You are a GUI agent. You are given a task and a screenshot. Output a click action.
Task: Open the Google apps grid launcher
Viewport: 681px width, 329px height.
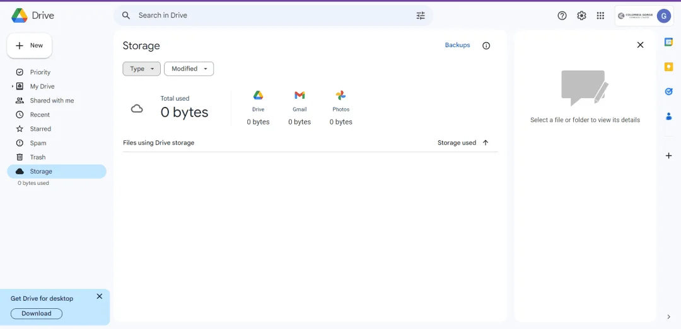click(601, 16)
